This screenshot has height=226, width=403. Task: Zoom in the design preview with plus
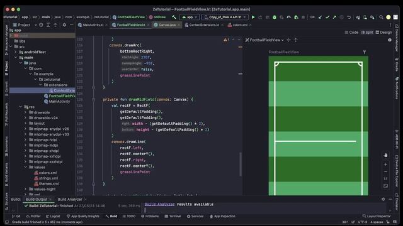pyautogui.click(x=385, y=164)
